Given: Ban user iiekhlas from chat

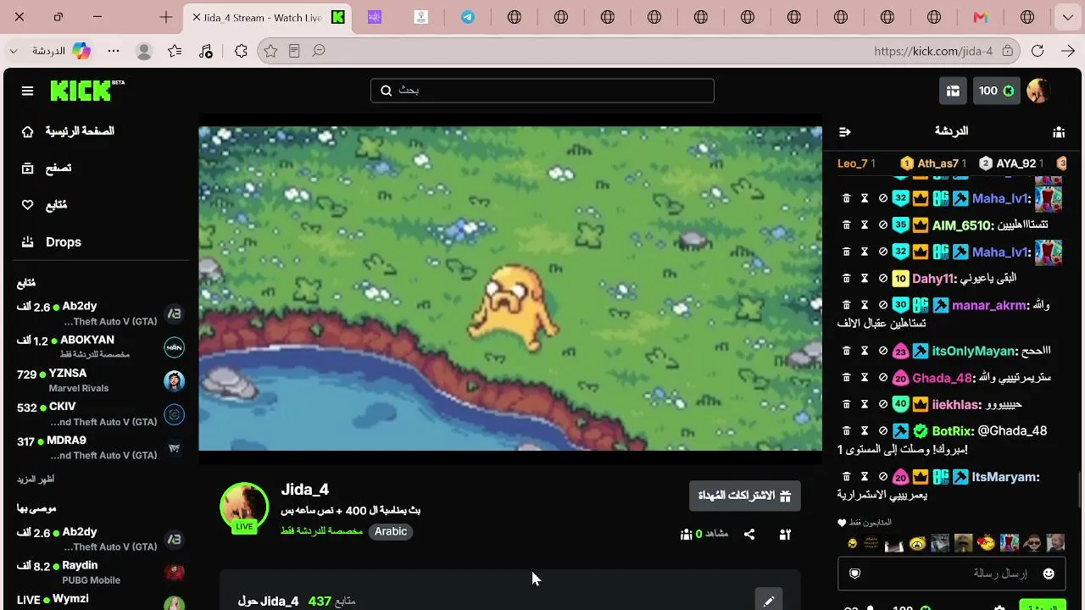Looking at the screenshot, I should (x=883, y=404).
